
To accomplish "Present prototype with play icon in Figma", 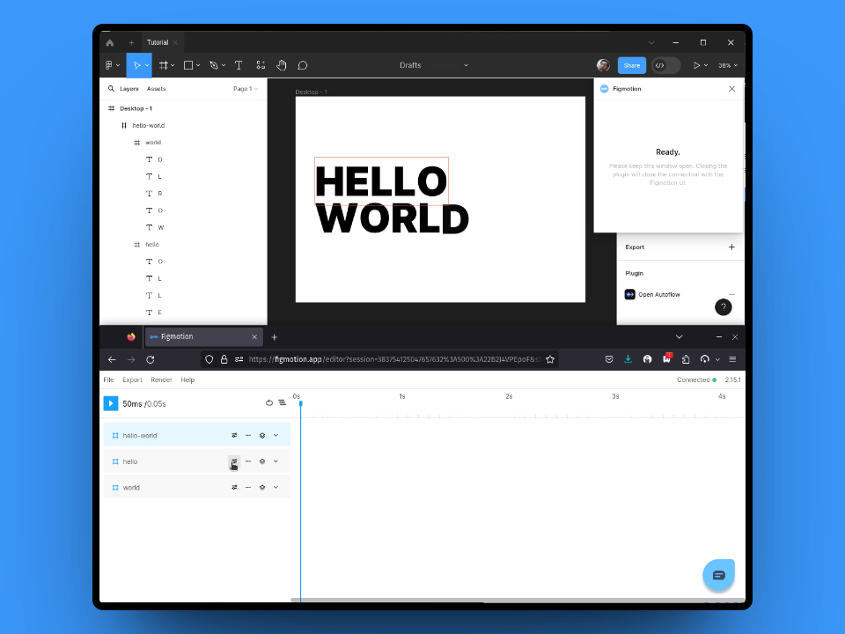I will (x=697, y=65).
